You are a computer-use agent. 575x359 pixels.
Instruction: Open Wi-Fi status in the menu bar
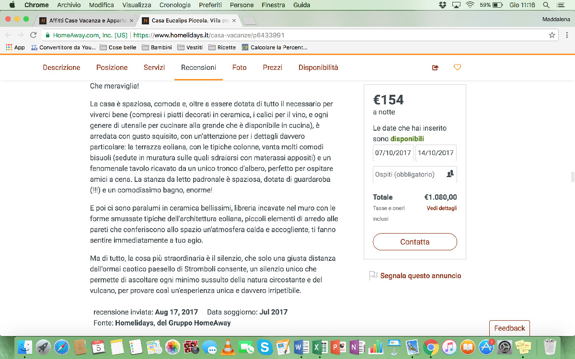tap(470, 5)
